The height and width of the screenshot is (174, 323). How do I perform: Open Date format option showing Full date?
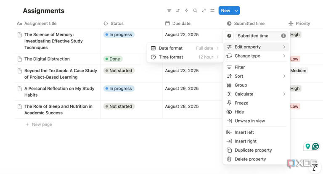pos(185,48)
